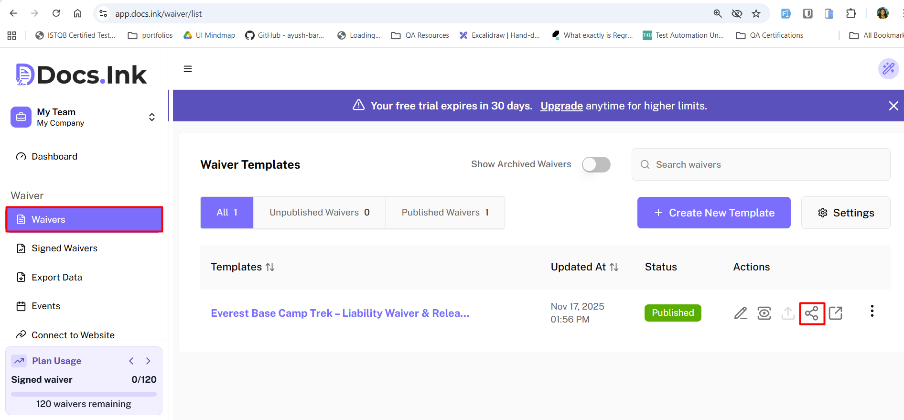Open waiver in new tab icon
This screenshot has height=420, width=904.
836,313
